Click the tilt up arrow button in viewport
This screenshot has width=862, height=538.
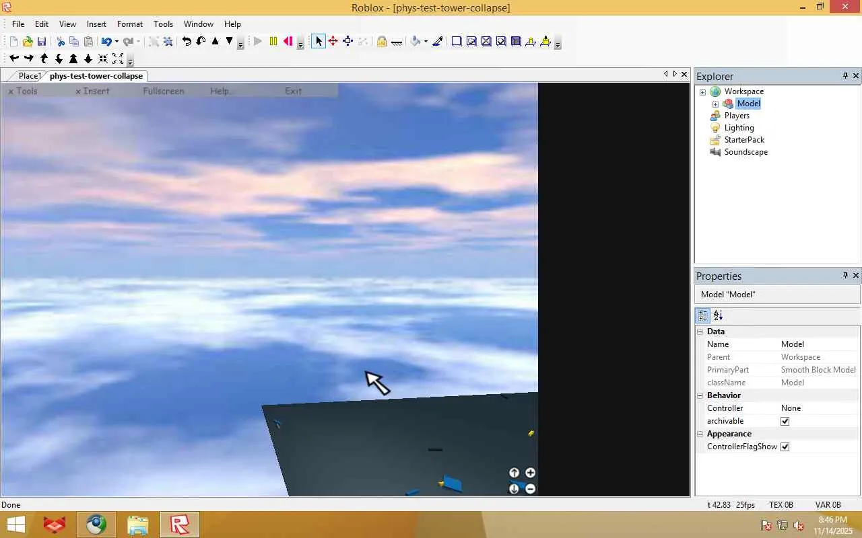[x=515, y=473]
